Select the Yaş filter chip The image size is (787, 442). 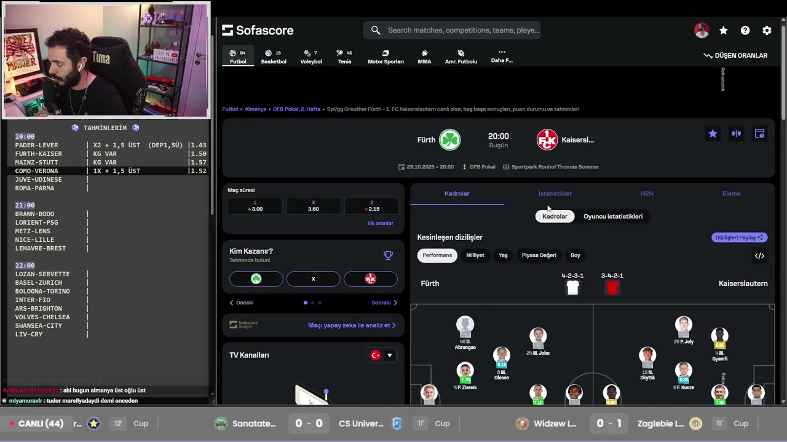[x=503, y=255]
